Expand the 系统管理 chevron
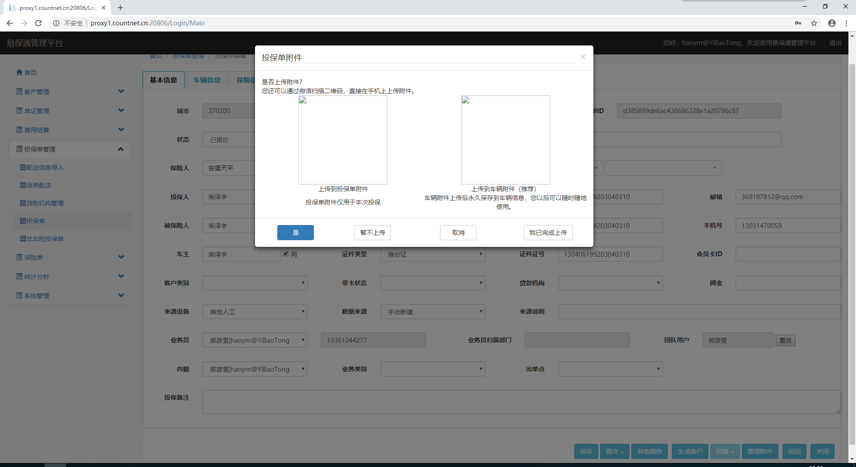This screenshot has width=856, height=467. pos(121,295)
